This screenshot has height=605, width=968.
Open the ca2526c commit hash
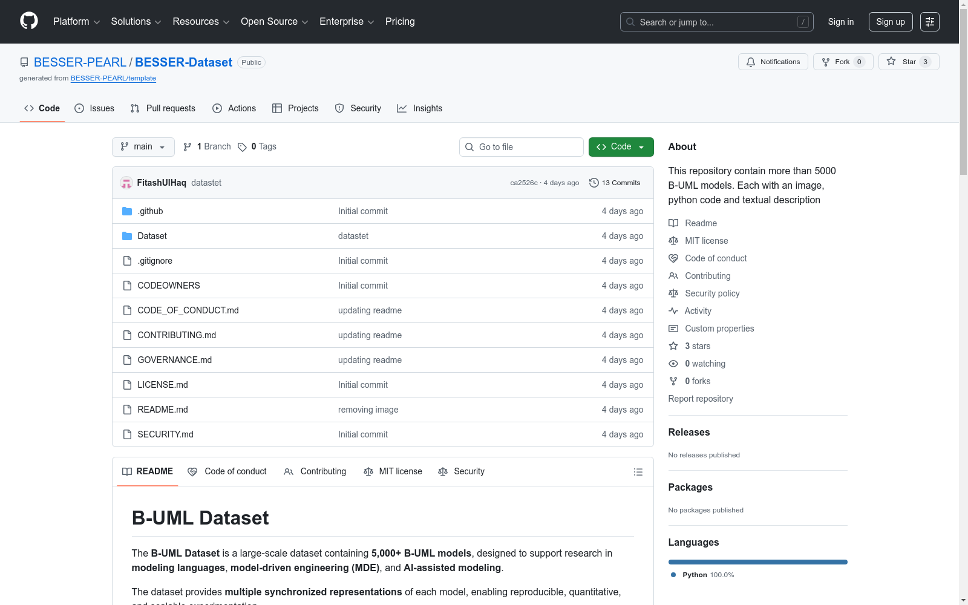524,183
